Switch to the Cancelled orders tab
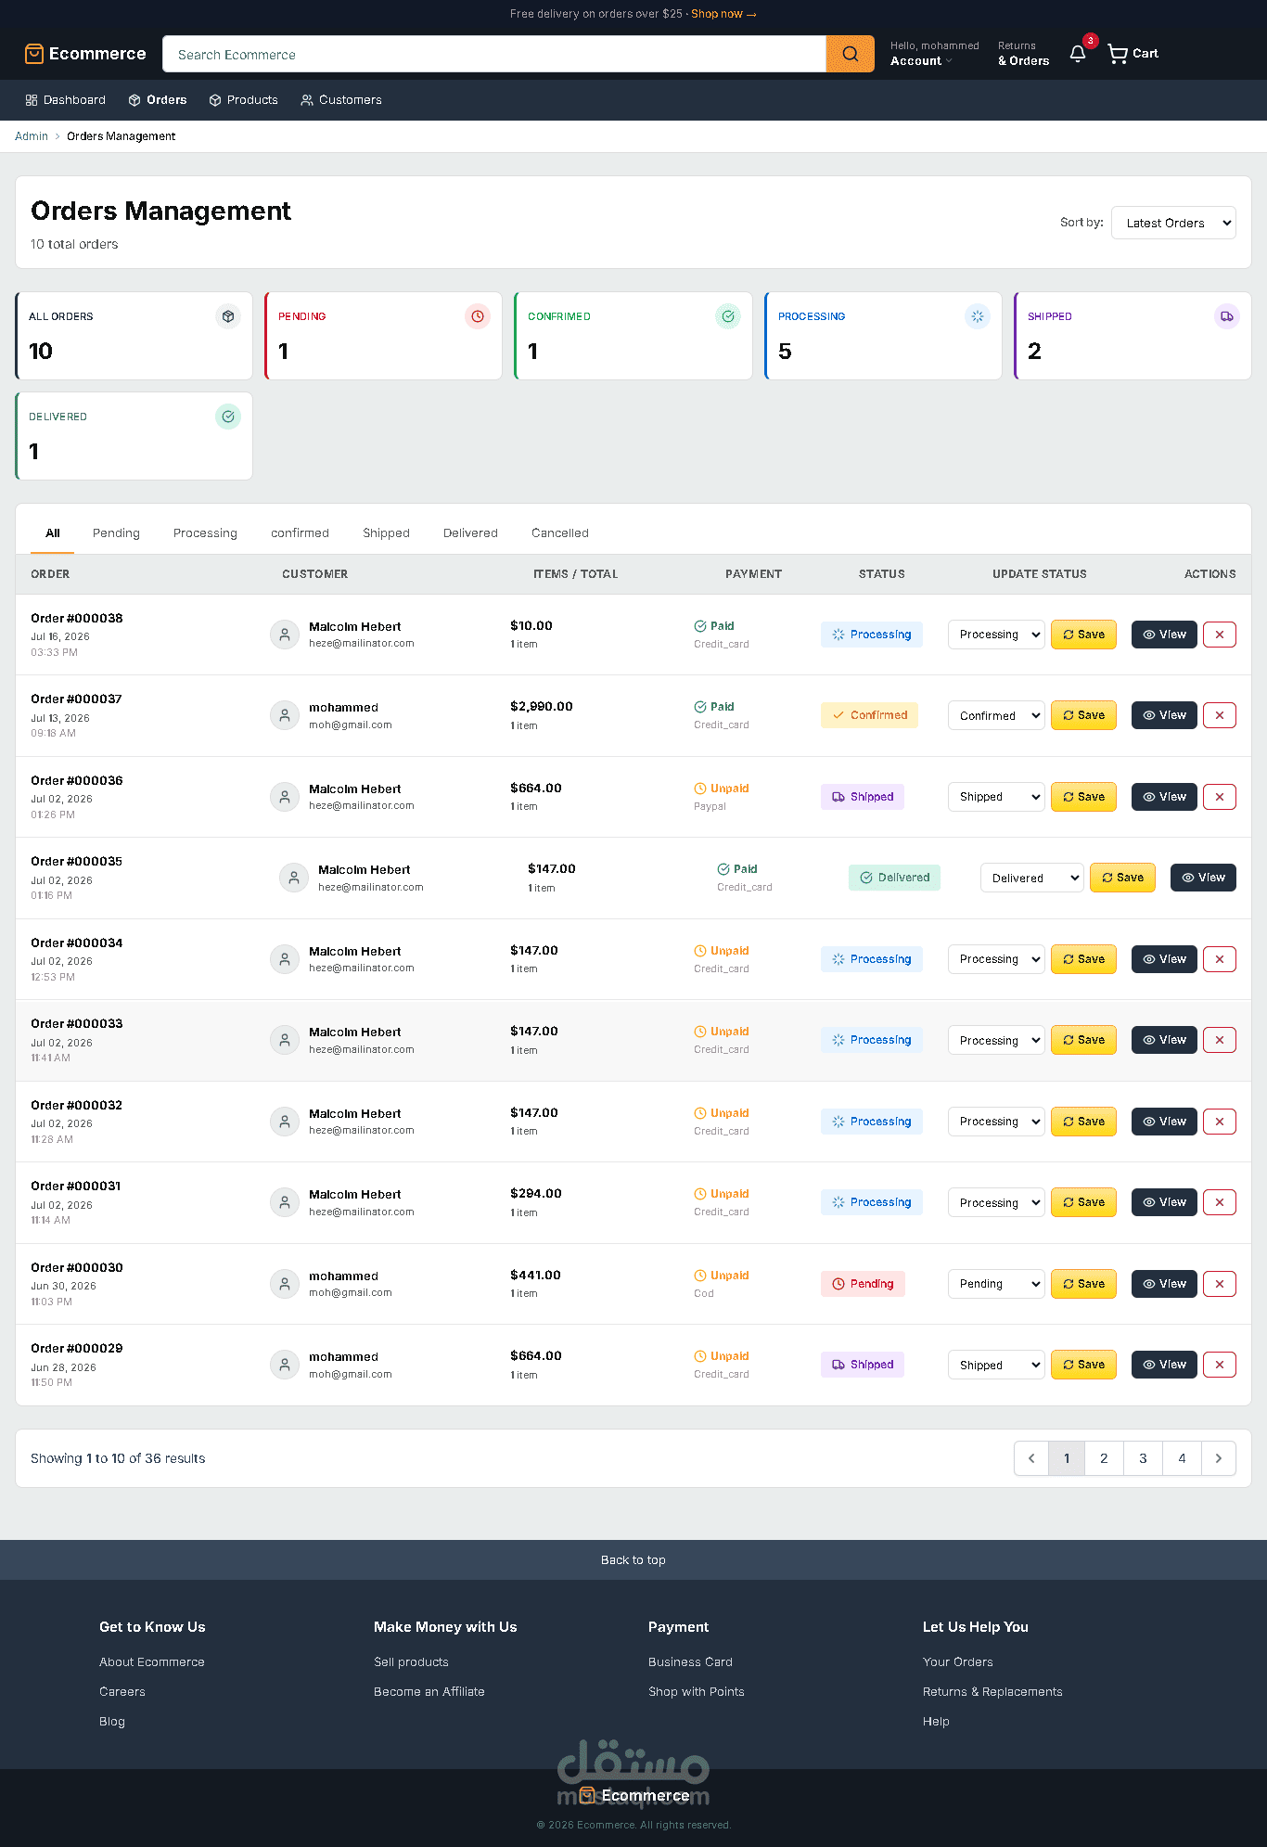Screen dimensions: 1267x1847 point(560,533)
